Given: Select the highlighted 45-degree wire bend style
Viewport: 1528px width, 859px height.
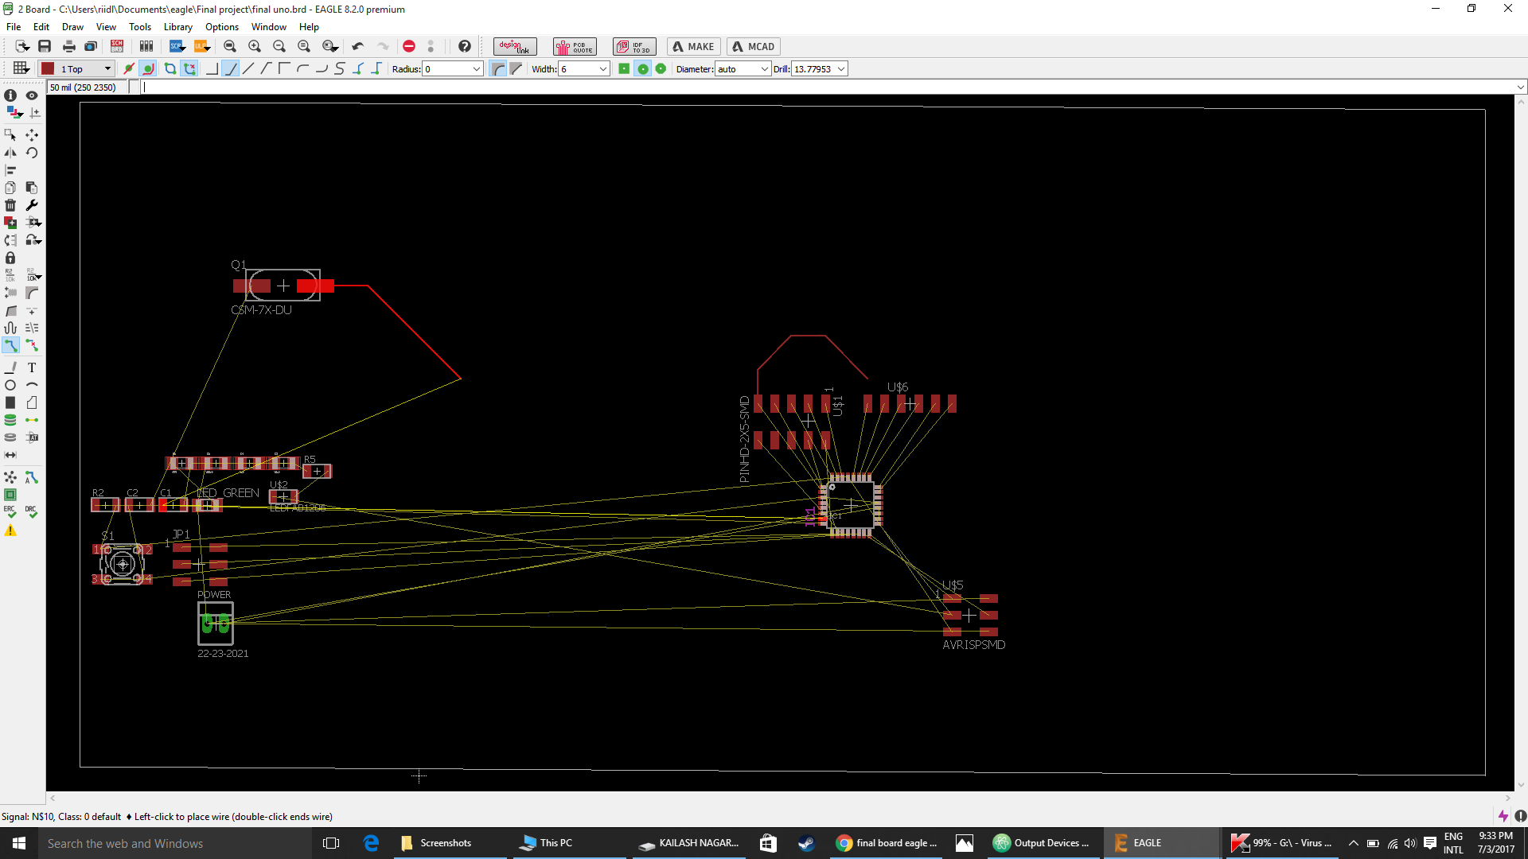Looking at the screenshot, I should [x=231, y=69].
